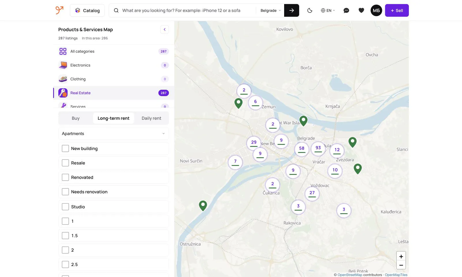Check the Studio checkbox
462x277 pixels.
(x=66, y=207)
